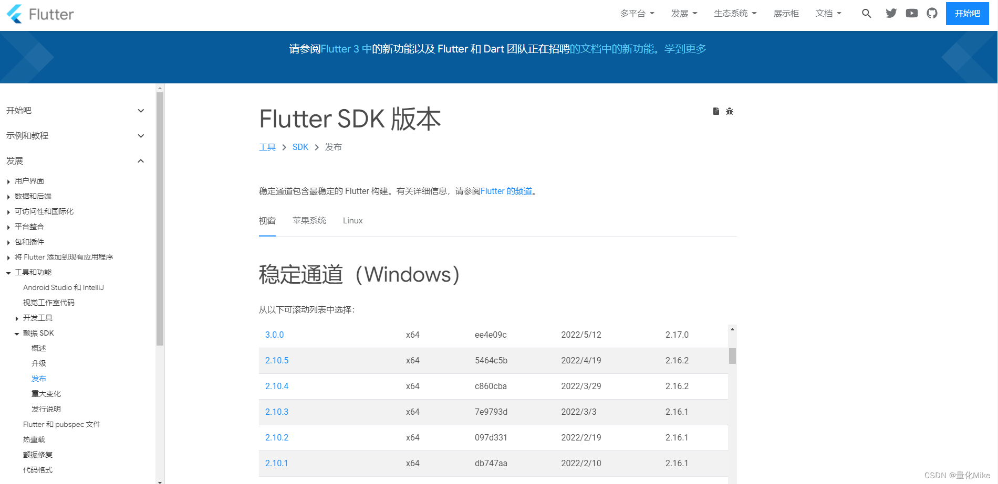Open the 生态系统 dropdown menu
The height and width of the screenshot is (484, 998).
point(735,14)
